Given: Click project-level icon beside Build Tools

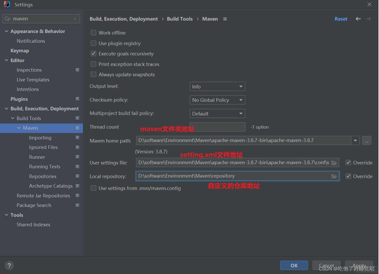Looking at the screenshot, I should tap(77, 118).
